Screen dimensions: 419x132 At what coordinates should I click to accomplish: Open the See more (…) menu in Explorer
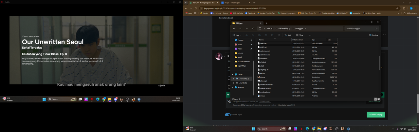click(x=310, y=35)
